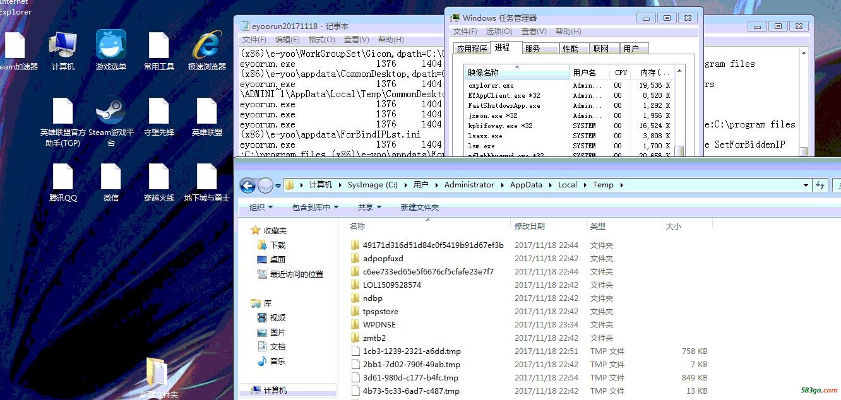Viewport: 841px width, 400px height.
Task: Open the 游戏选单 desktop icon
Action: [x=111, y=51]
